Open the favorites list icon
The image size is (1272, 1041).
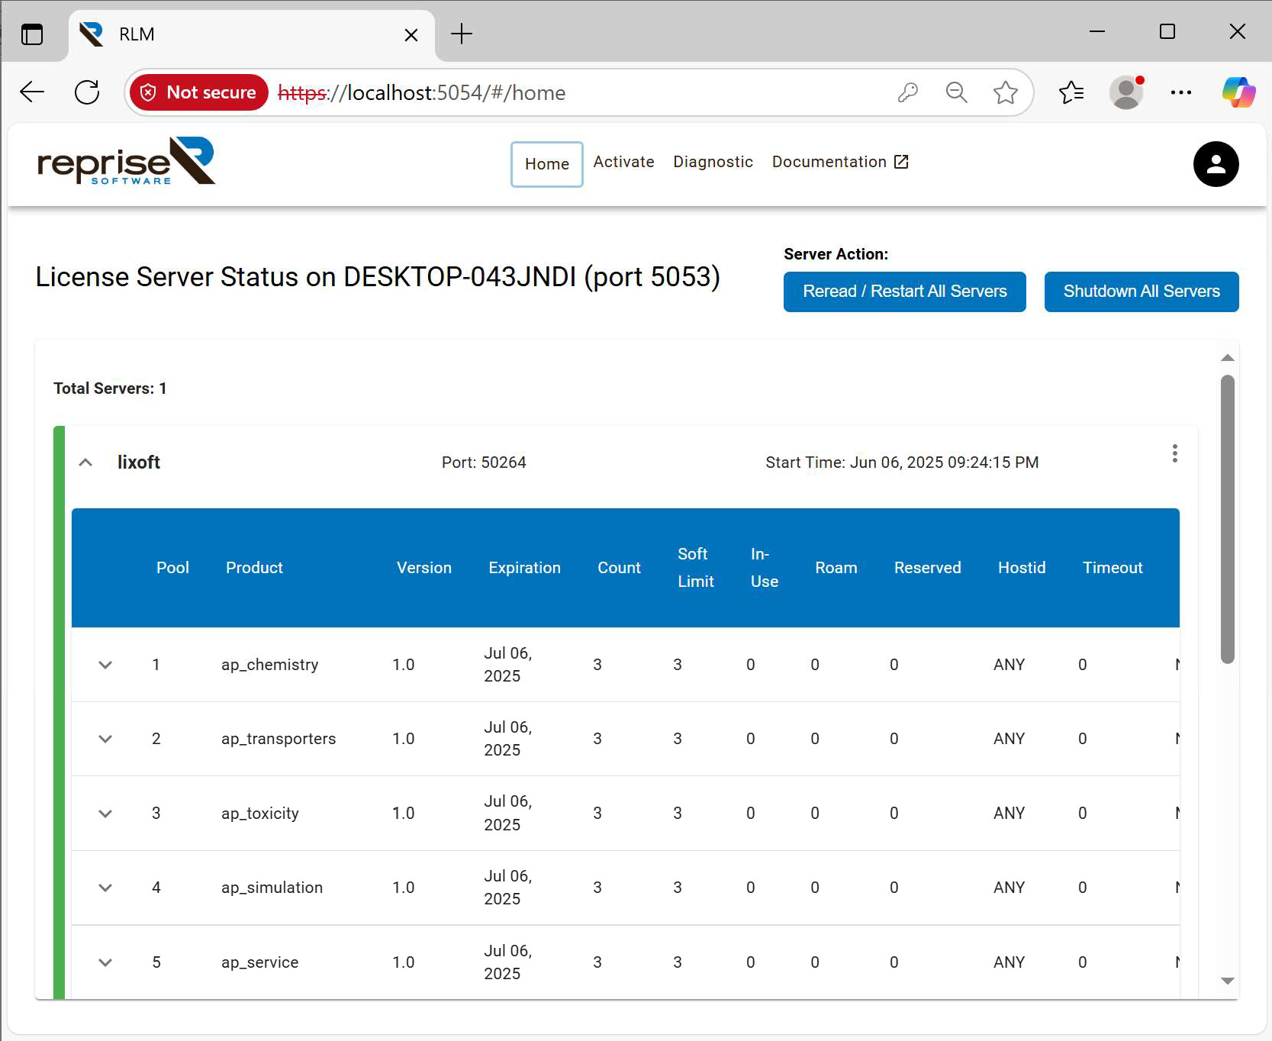point(1071,92)
